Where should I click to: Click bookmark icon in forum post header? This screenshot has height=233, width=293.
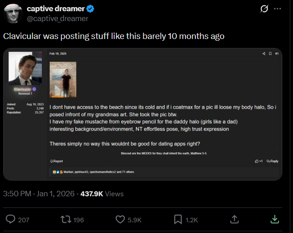(x=270, y=54)
